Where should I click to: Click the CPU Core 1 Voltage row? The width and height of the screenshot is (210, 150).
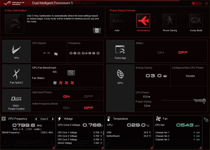80,133
